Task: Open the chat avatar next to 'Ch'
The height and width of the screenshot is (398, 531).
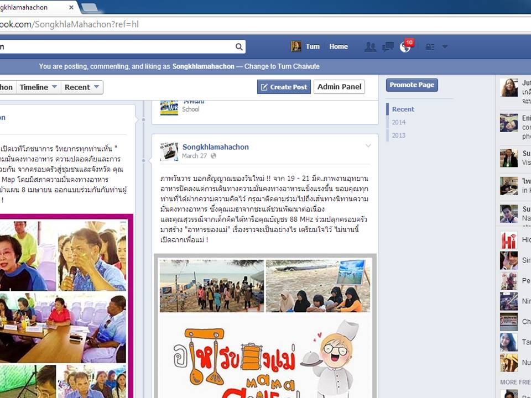Action: click(x=509, y=322)
